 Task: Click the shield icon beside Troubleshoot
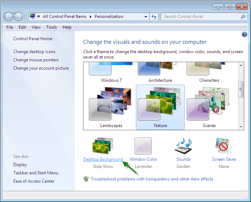coord(86,179)
